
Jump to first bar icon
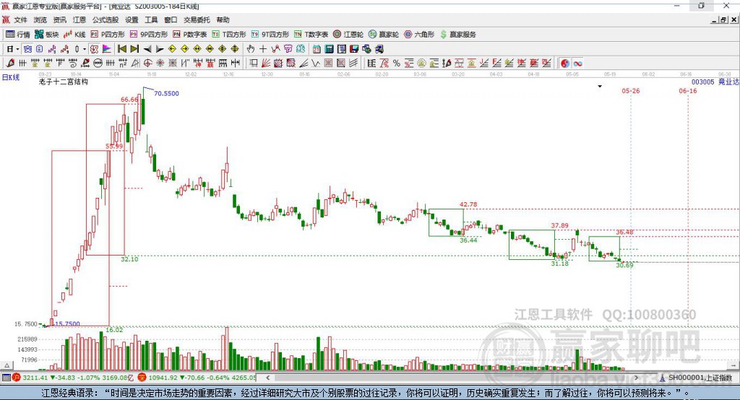[x=121, y=49]
